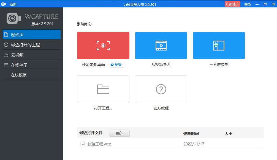Open the three-split-screen recording icon
The width and height of the screenshot is (277, 160).
tap(218, 45)
